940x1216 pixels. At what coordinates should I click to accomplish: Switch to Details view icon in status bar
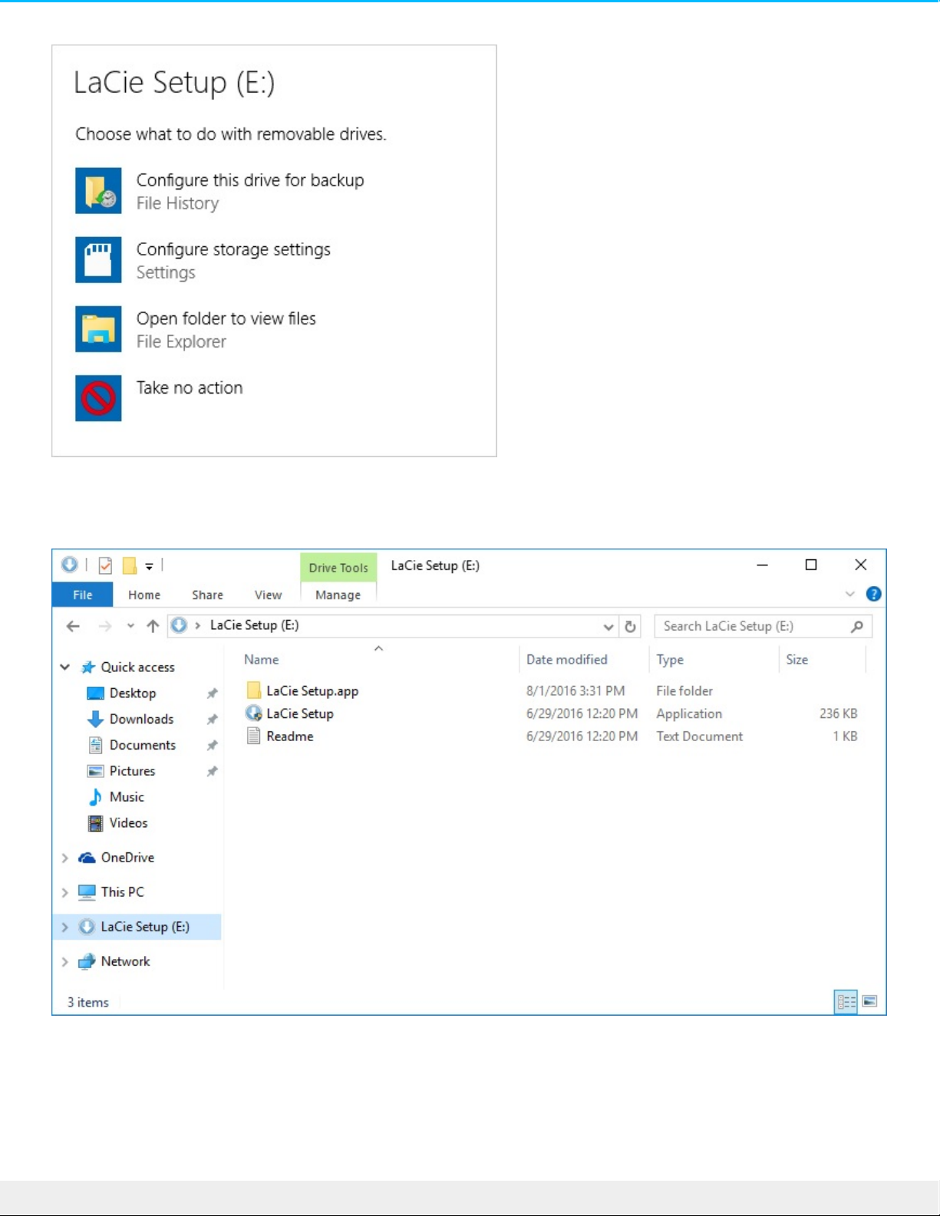tap(846, 1002)
